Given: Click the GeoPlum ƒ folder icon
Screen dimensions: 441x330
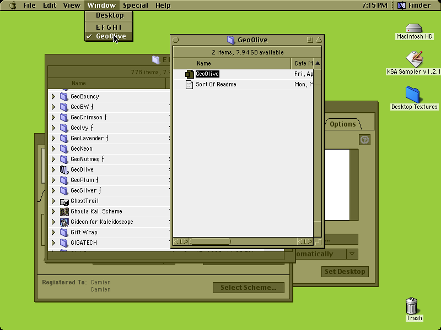Looking at the screenshot, I should (x=64, y=180).
